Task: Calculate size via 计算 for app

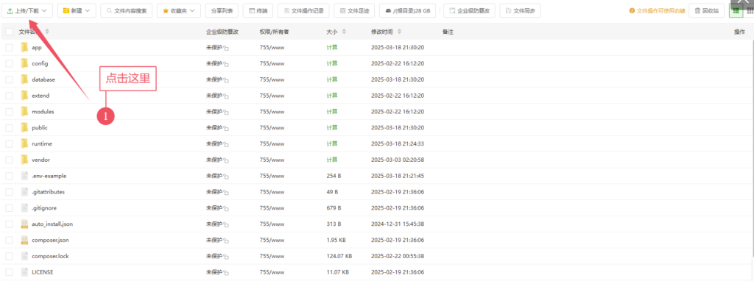Action: (x=332, y=48)
